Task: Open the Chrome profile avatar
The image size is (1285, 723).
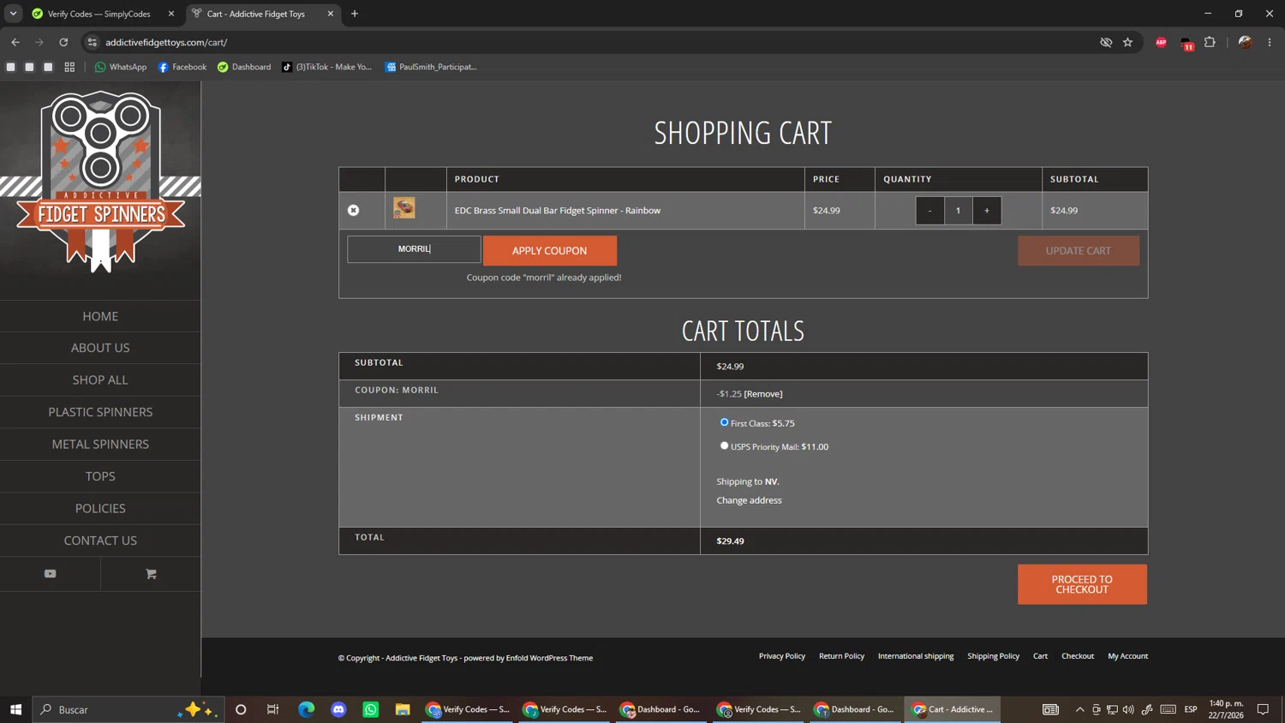Action: tap(1246, 42)
